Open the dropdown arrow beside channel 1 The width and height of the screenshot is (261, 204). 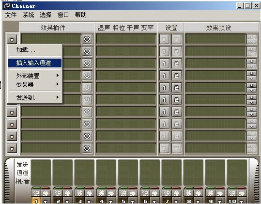click(x=46, y=201)
